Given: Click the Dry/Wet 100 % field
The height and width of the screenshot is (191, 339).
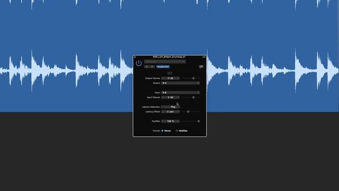Looking at the screenshot, I should click(x=171, y=121).
